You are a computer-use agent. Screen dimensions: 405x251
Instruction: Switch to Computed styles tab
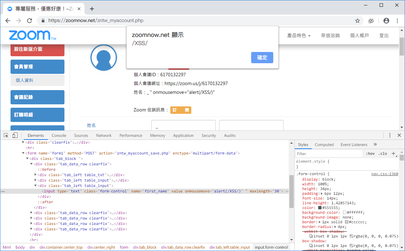click(324, 145)
